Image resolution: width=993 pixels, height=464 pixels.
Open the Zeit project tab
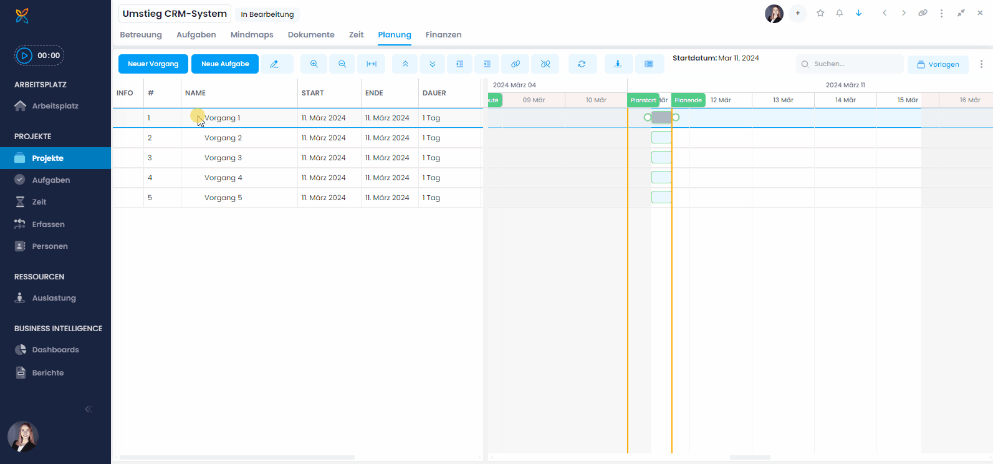click(x=357, y=35)
